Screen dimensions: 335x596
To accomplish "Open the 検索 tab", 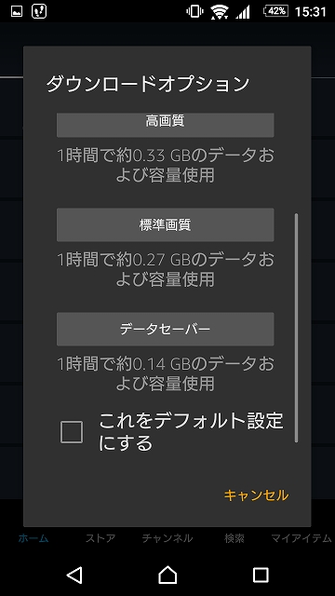I will pos(234,538).
